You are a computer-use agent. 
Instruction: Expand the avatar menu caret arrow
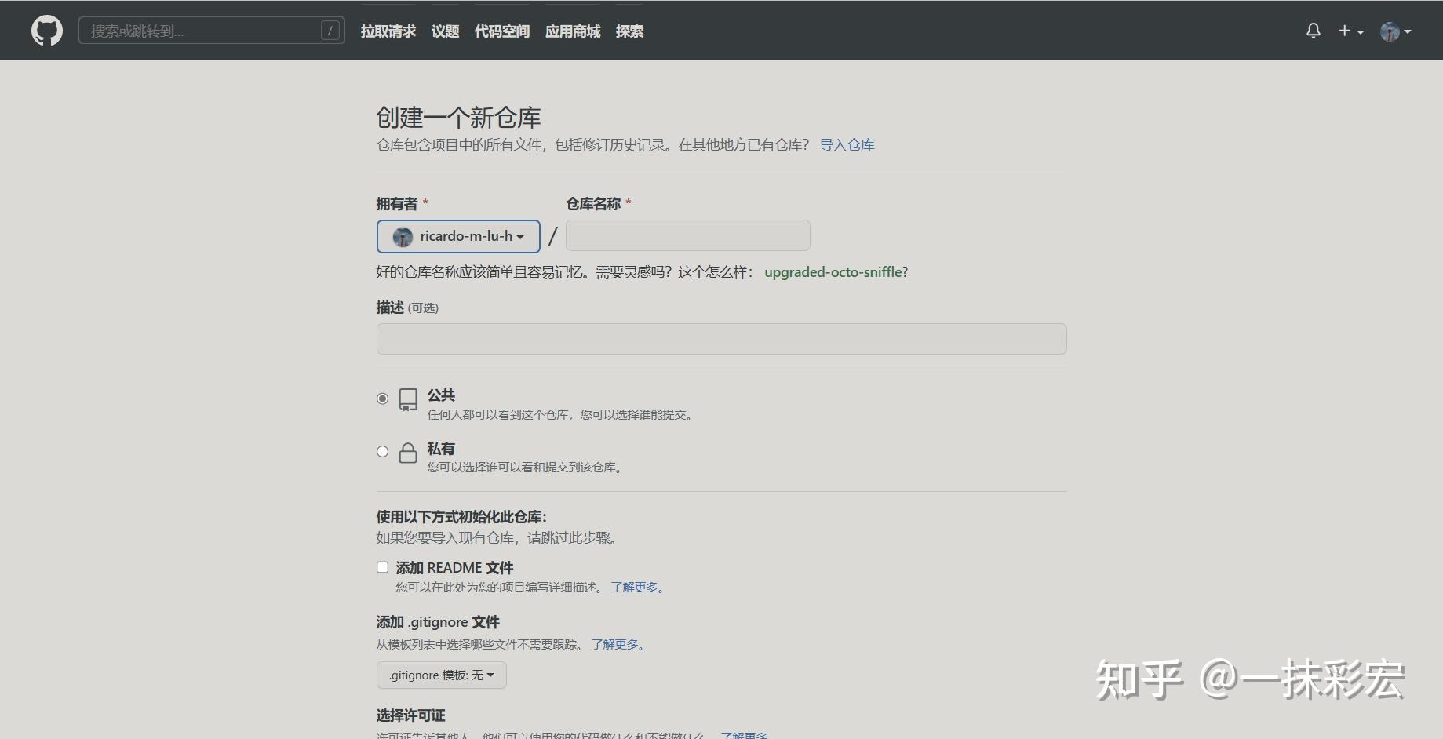(1408, 31)
